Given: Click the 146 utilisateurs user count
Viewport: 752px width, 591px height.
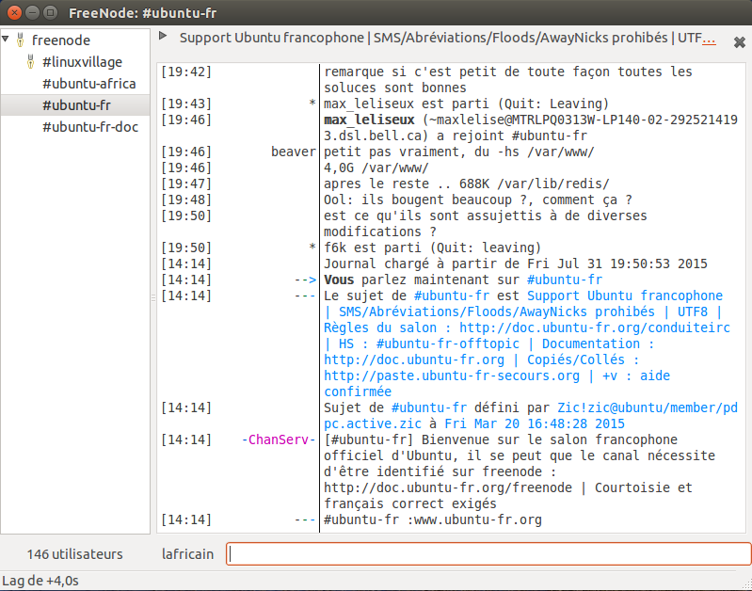Looking at the screenshot, I should [x=74, y=554].
